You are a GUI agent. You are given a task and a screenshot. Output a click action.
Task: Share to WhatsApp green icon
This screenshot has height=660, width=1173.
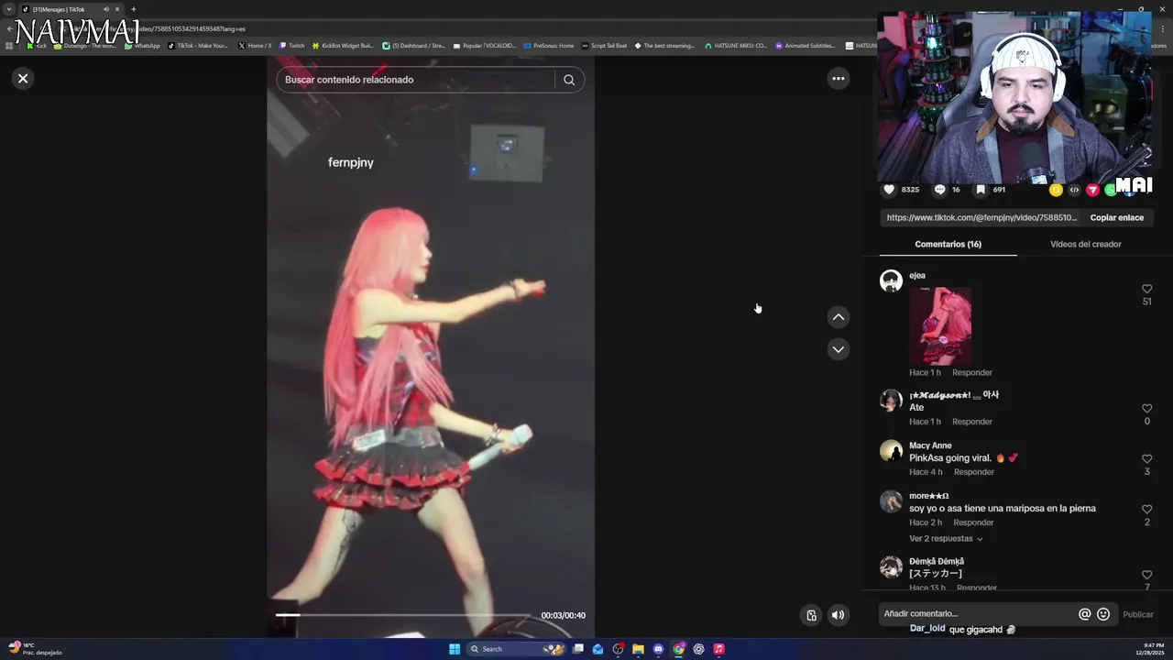(1110, 190)
